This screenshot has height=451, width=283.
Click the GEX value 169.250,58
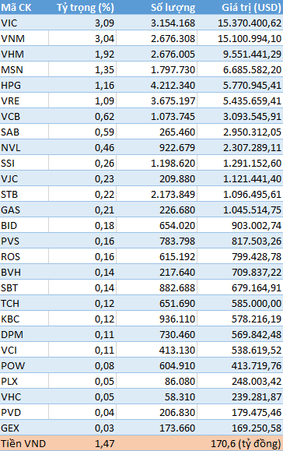click(257, 428)
